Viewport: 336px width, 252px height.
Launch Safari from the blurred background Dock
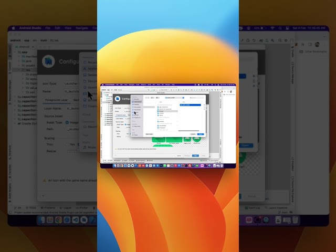(x=67, y=220)
